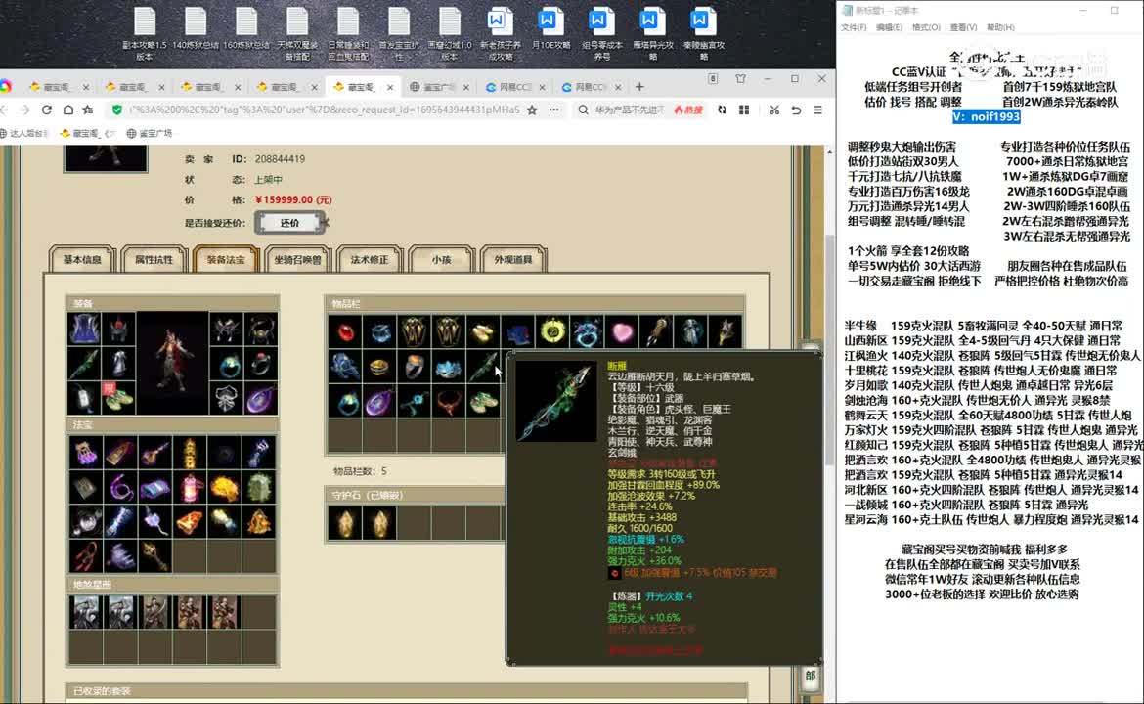Click the price ¥159999.00 text
Screen dimensions: 1144x704
click(x=293, y=199)
